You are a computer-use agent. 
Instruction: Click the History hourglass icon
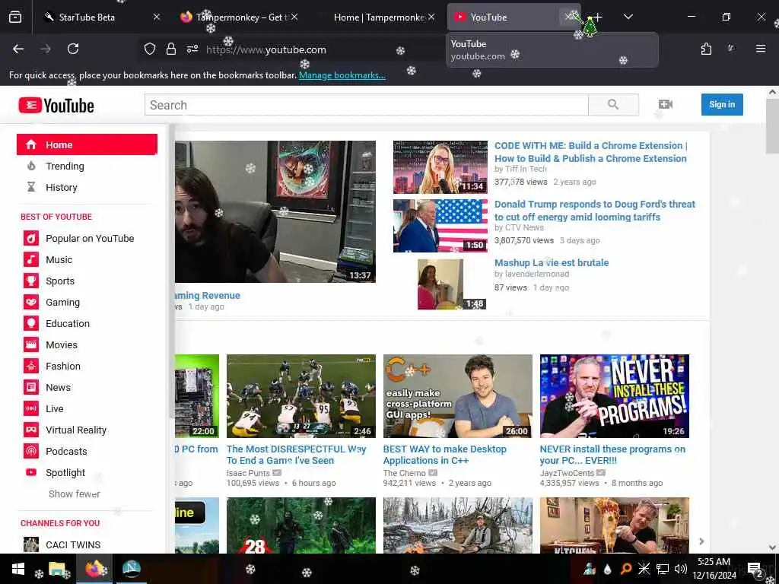31,187
